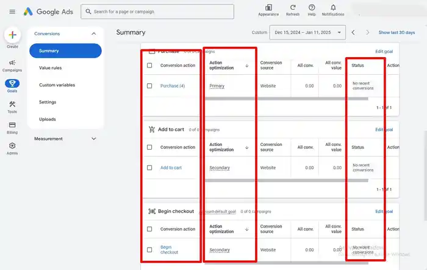Open conversion Settings page
This screenshot has width=427, height=270.
(x=48, y=102)
